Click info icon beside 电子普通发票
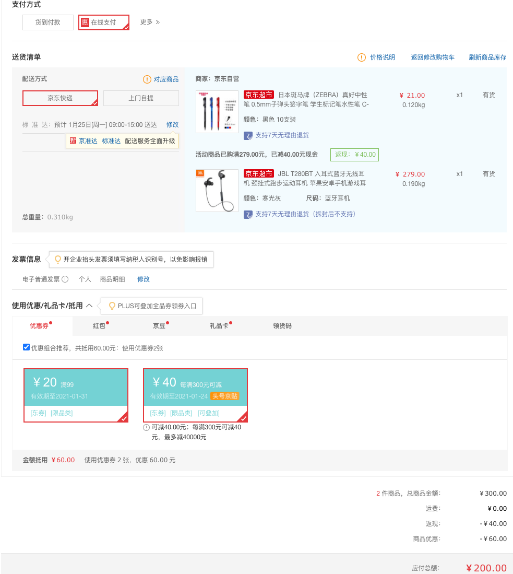513x574 pixels. pyautogui.click(x=65, y=279)
